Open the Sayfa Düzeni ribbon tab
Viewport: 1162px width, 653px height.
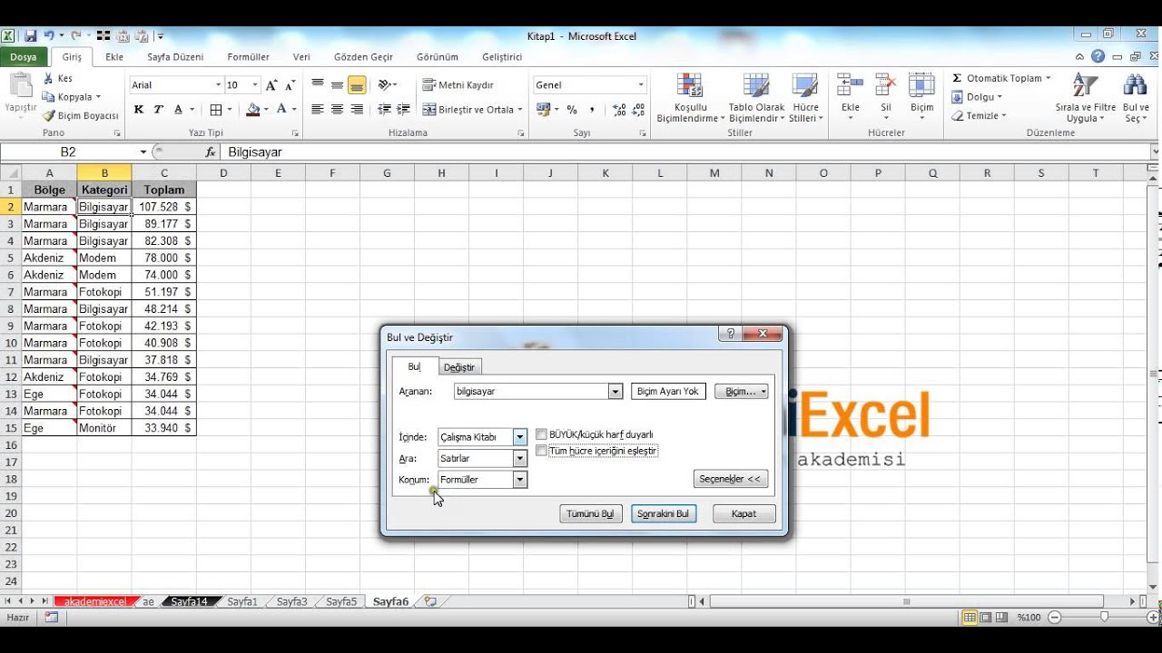click(x=175, y=56)
